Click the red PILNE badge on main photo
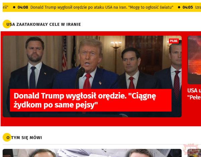The height and width of the screenshot is (157, 201). tap(174, 41)
